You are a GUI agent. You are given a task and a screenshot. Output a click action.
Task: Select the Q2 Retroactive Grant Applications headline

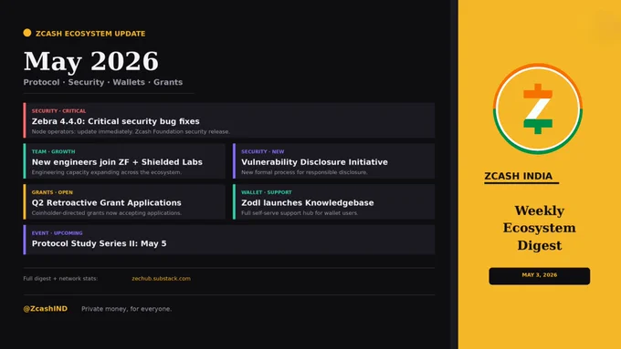point(107,203)
